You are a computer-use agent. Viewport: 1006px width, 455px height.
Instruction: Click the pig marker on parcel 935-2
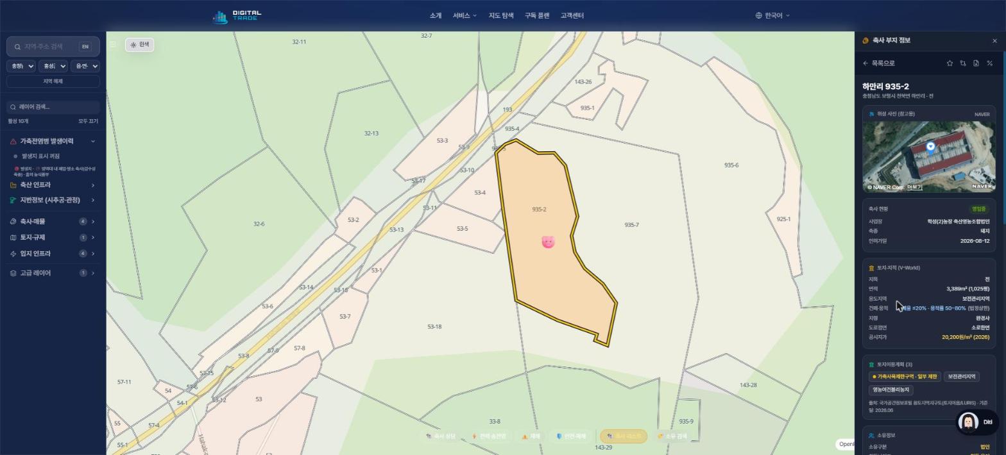click(x=548, y=242)
